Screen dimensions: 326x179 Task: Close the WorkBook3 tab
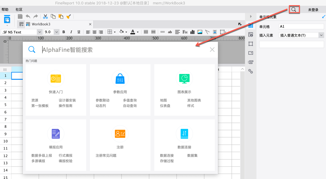click(90, 24)
